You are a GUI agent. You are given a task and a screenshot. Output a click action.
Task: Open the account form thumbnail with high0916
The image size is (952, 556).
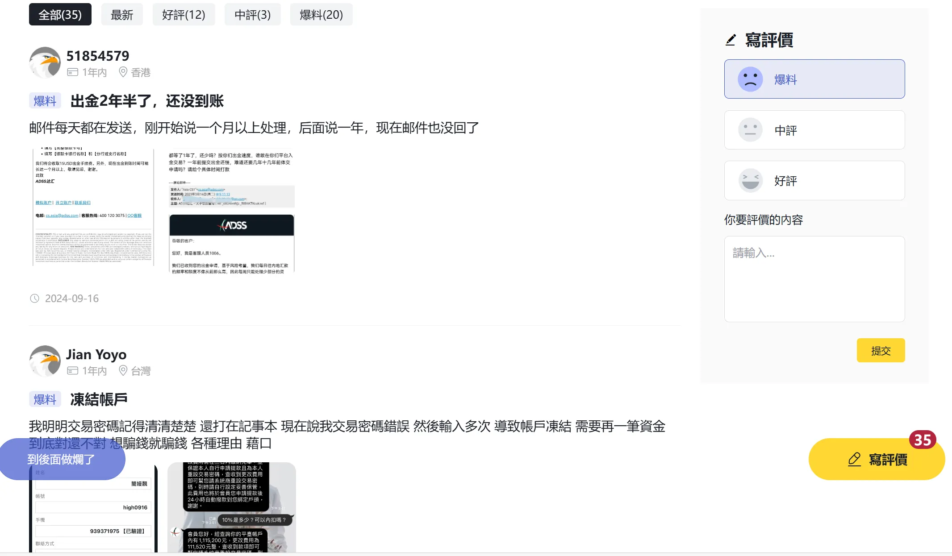[94, 508]
